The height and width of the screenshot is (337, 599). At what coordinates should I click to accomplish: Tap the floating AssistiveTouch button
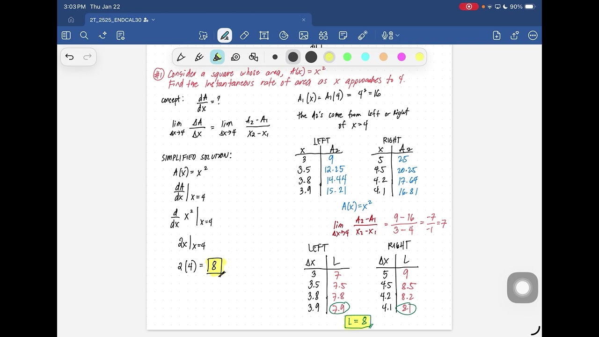[x=522, y=287]
